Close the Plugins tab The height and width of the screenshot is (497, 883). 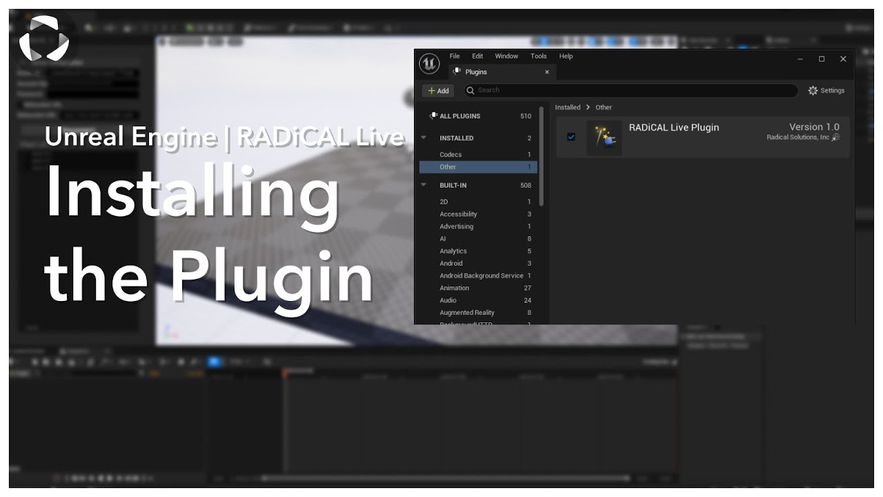(x=547, y=72)
